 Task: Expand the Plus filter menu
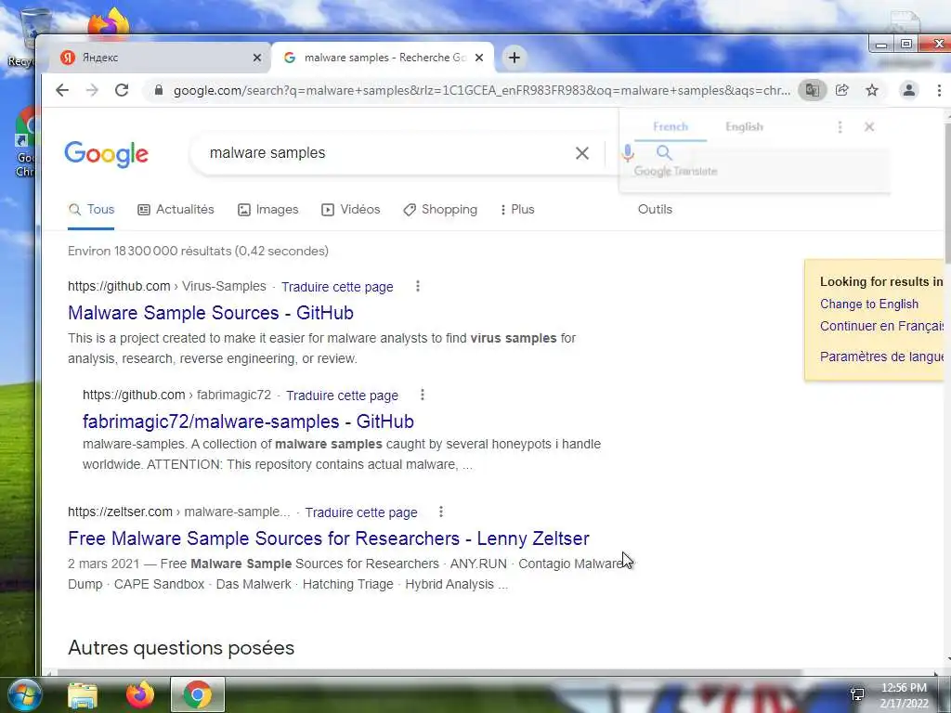pos(517,210)
